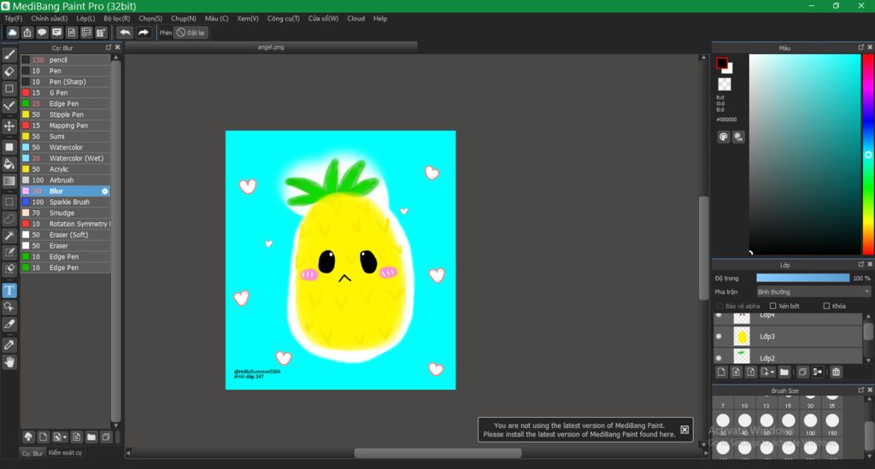Toggle the Bảo vệ alpha checkbox

(x=719, y=306)
